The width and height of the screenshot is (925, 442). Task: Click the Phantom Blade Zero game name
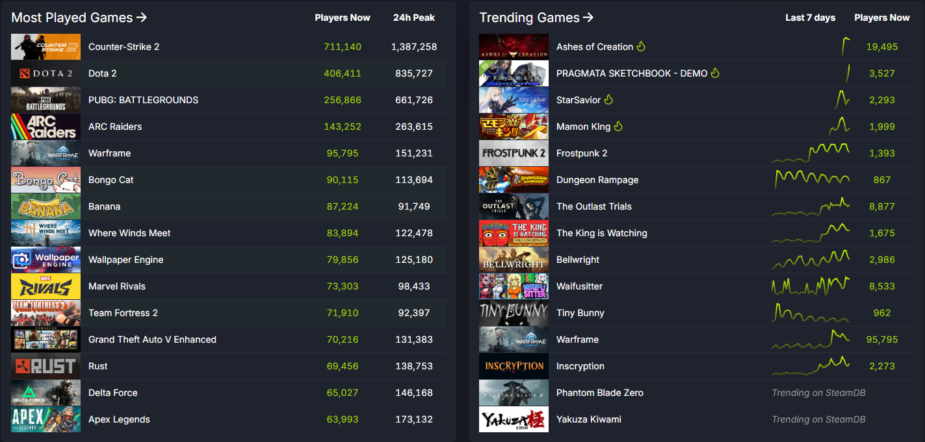(599, 393)
